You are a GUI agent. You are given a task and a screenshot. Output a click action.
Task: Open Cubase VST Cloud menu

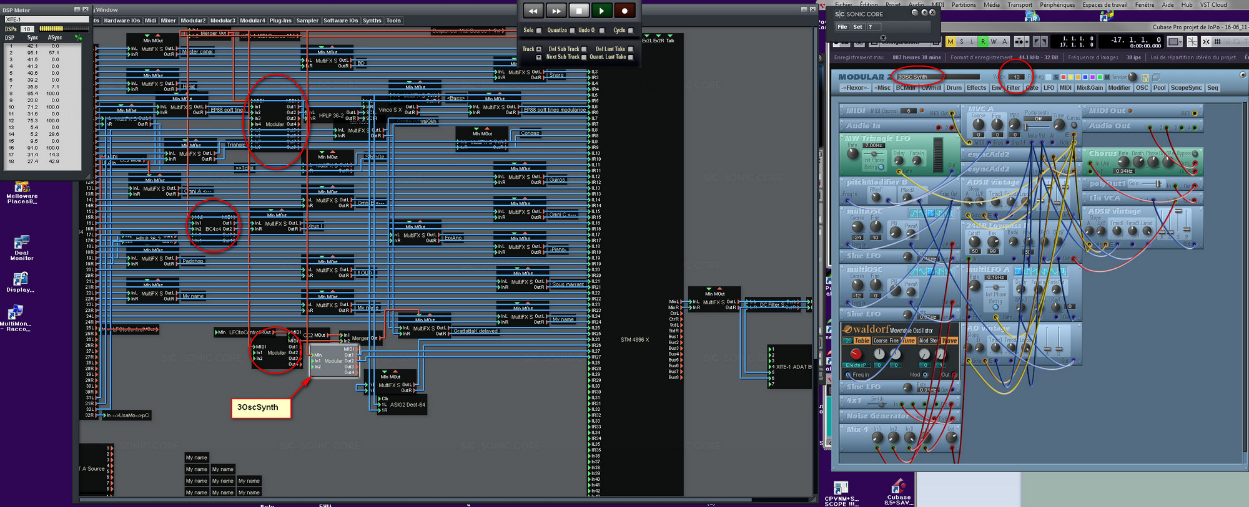1213,4
